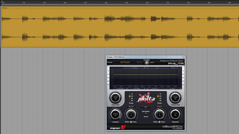Image resolution: width=239 pixels, height=134 pixels.
Task: Click the blue playhead marker at 1.1
Action: [2, 1]
